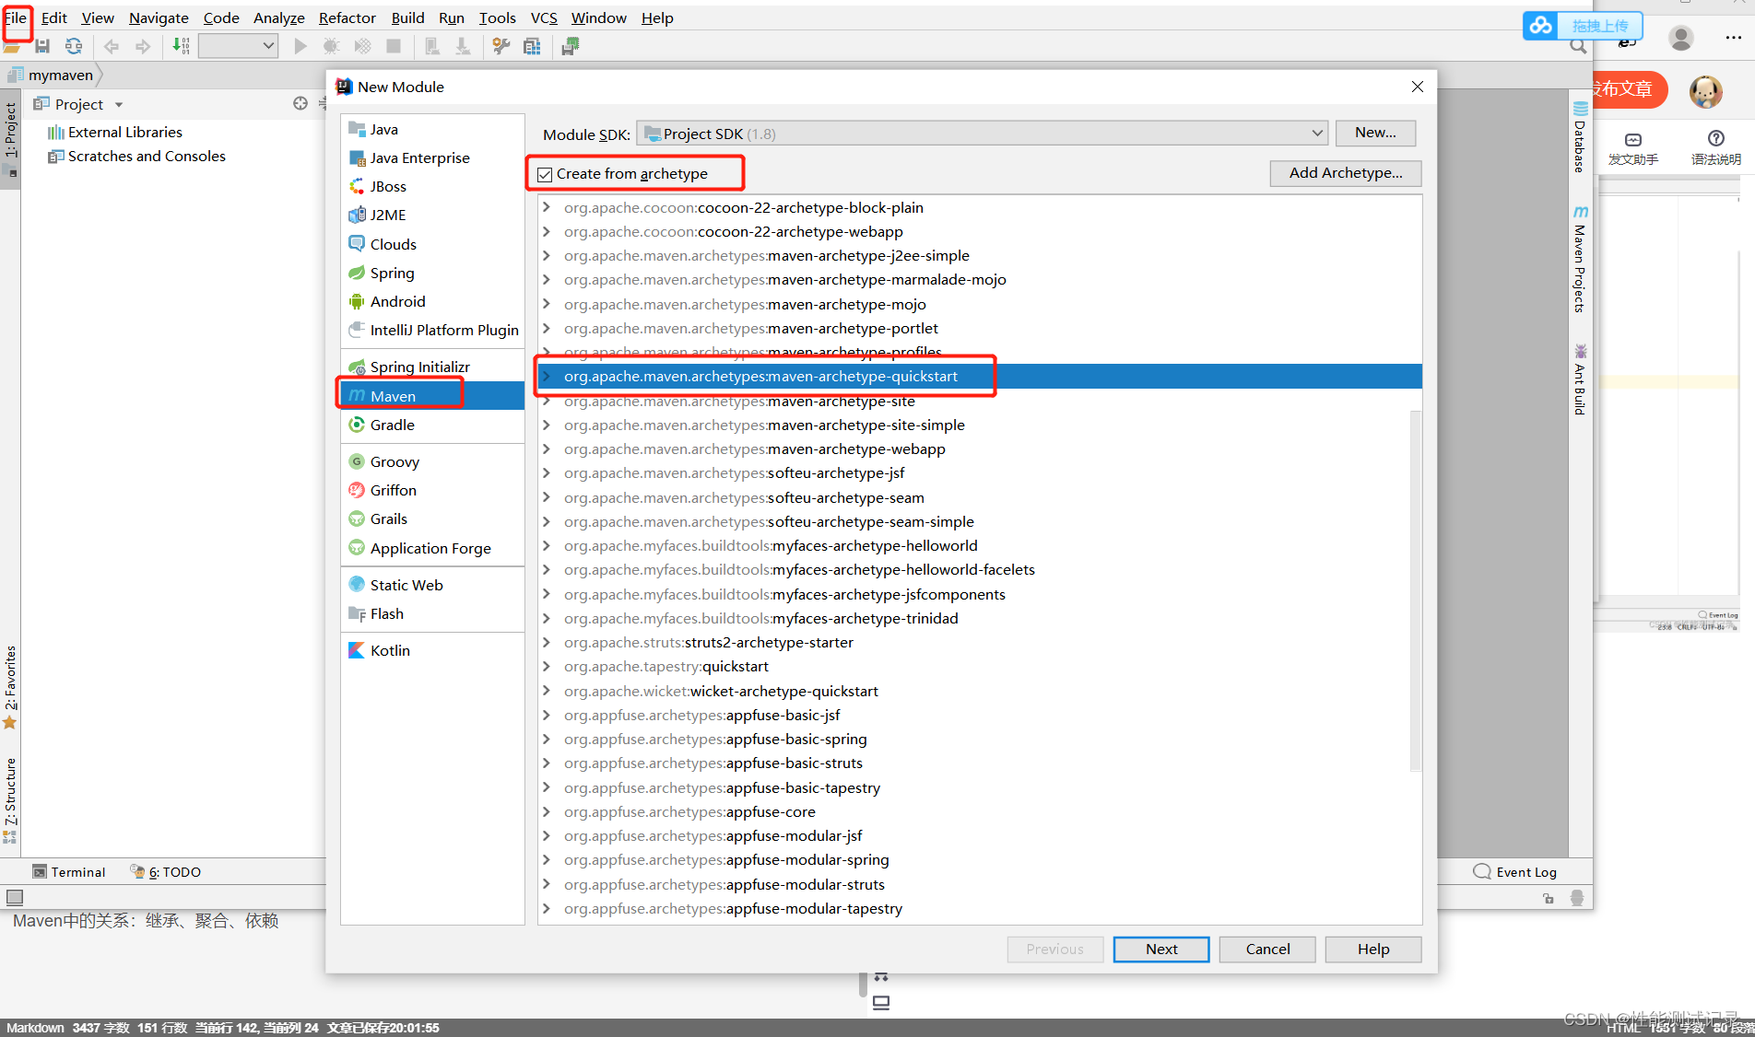Open Maven Projects side tab
The height and width of the screenshot is (1037, 1755).
(x=1580, y=260)
